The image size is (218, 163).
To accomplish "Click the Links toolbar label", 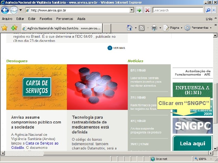I will tap(209, 19).
